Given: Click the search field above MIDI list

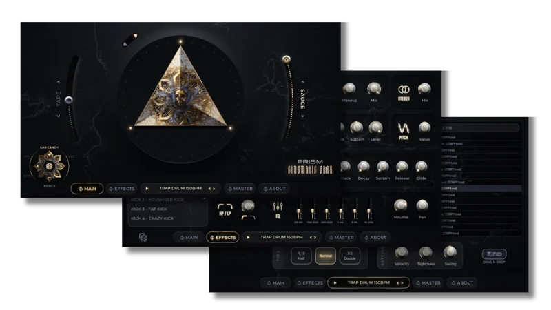Looking at the screenshot, I should coord(481,127).
